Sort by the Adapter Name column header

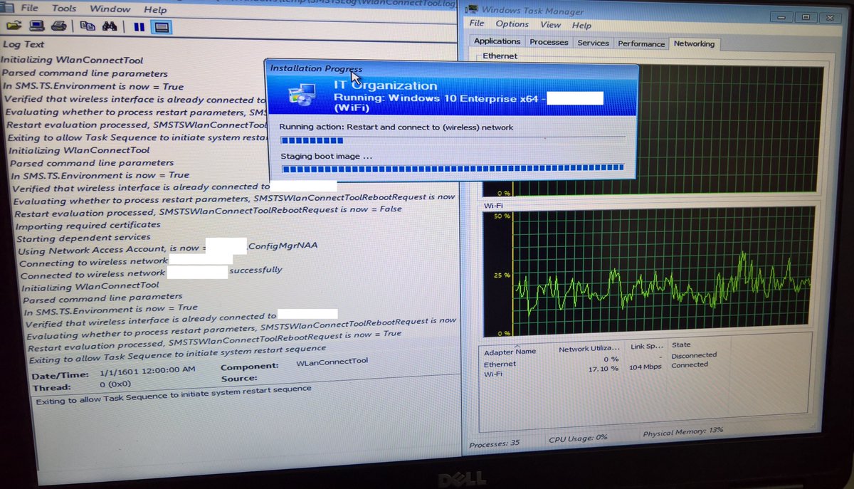click(510, 352)
